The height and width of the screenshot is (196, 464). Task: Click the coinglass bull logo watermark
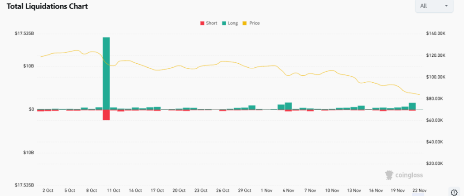(x=389, y=175)
